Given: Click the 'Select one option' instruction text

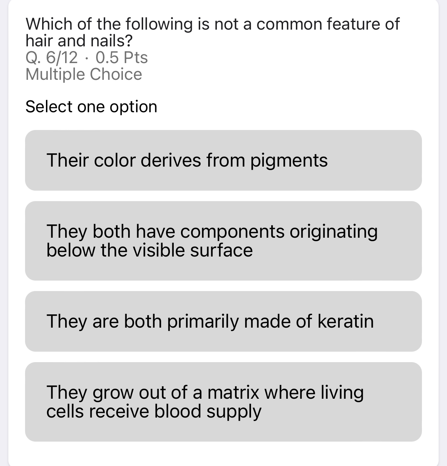Looking at the screenshot, I should tap(92, 106).
